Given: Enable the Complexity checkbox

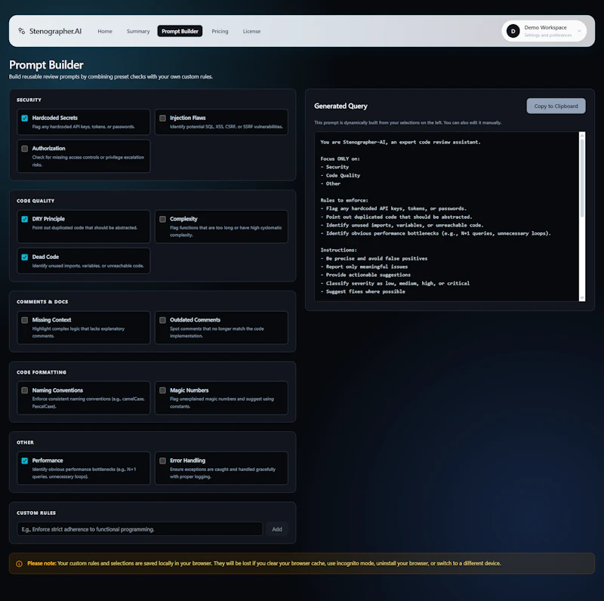Looking at the screenshot, I should click(x=162, y=219).
